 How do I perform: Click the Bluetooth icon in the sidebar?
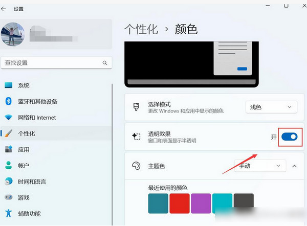pyautogui.click(x=8, y=101)
